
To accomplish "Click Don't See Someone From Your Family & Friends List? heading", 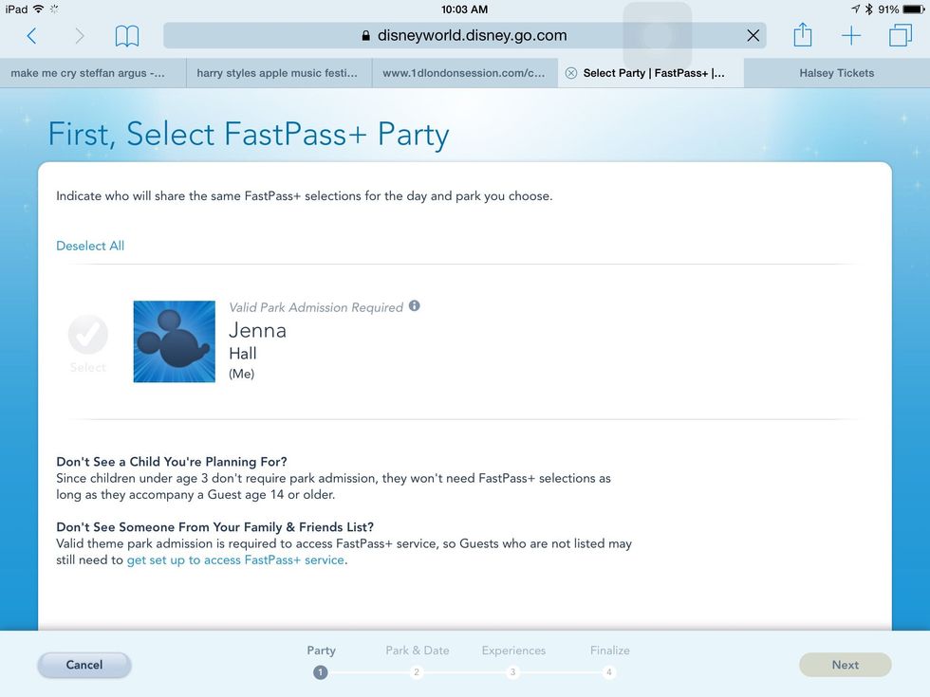I will tap(214, 527).
